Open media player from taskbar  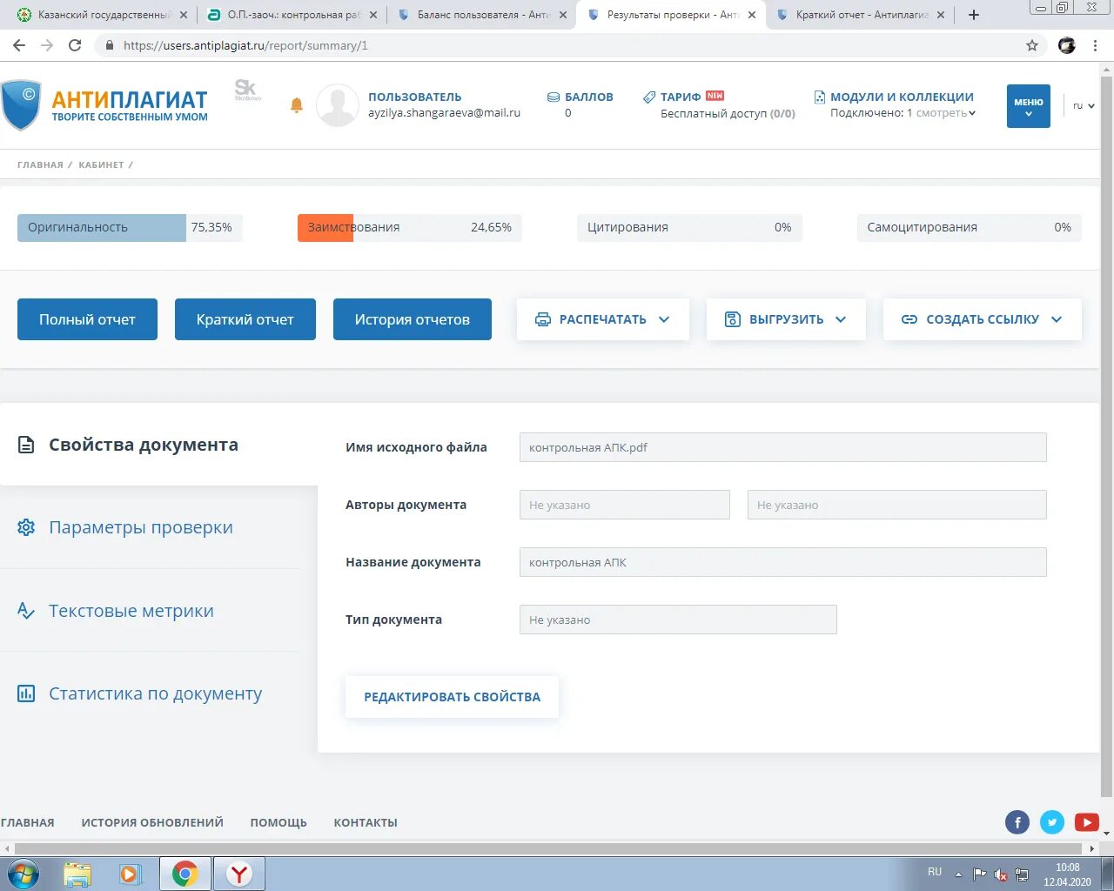[x=130, y=874]
